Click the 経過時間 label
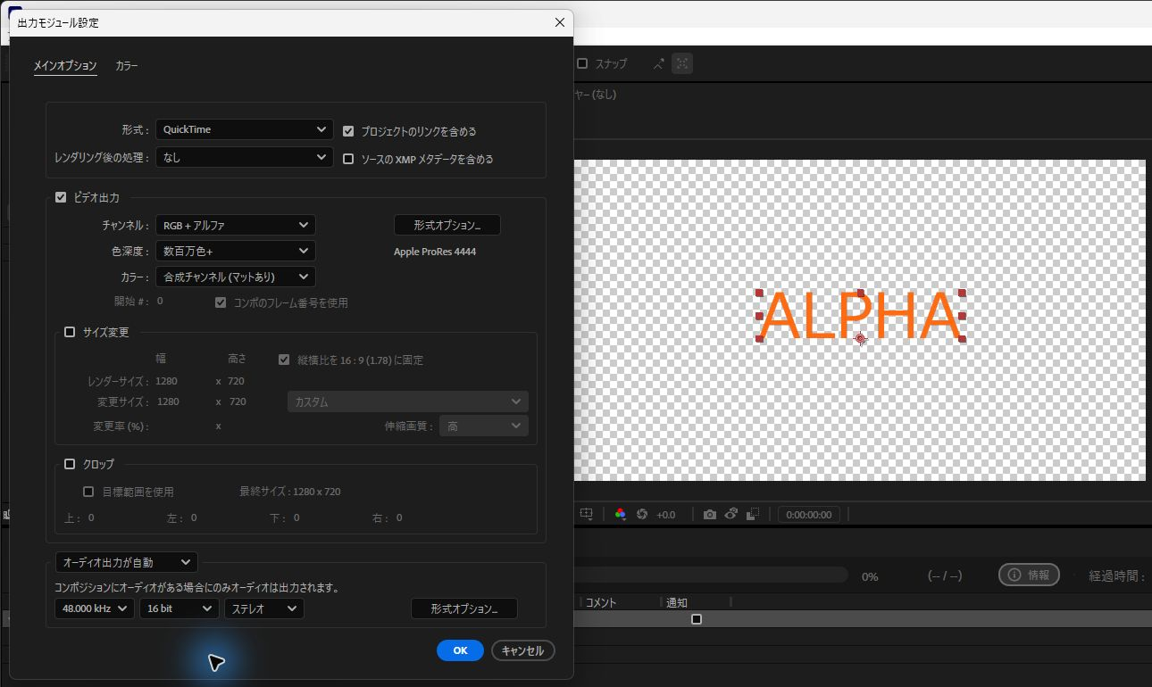This screenshot has height=687, width=1152. pos(1117,576)
